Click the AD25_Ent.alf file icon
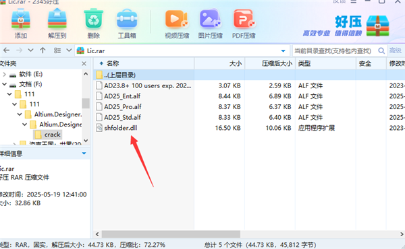 click(99, 96)
